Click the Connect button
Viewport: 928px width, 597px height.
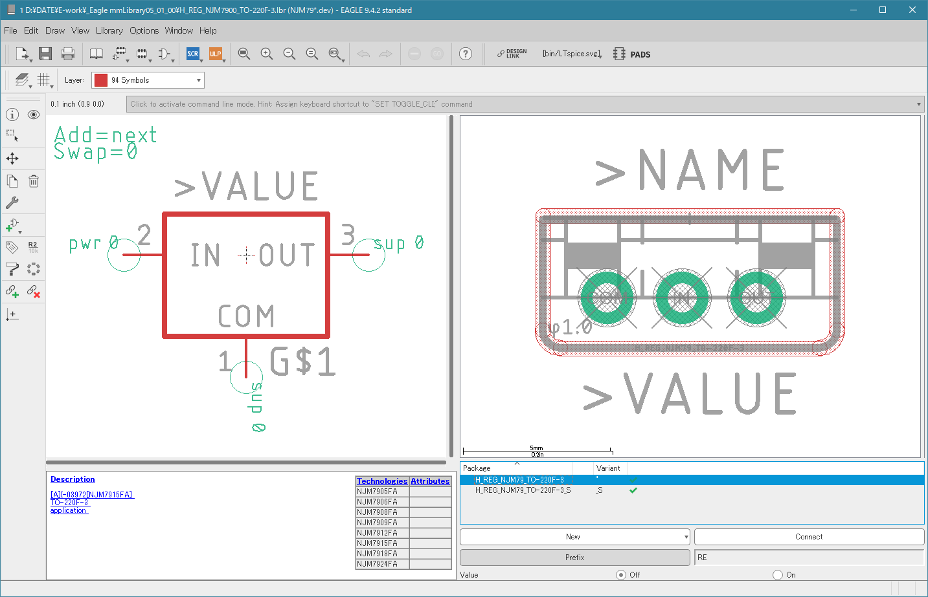click(x=809, y=537)
